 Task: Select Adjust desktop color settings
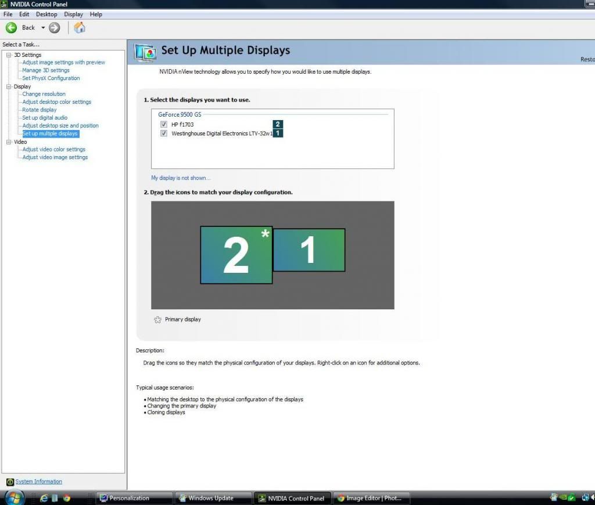[56, 102]
